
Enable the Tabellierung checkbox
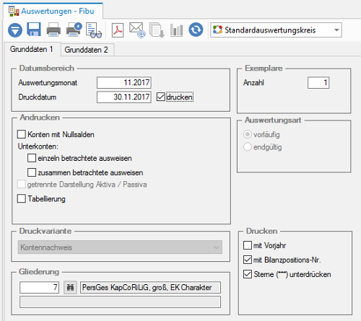pos(22,198)
